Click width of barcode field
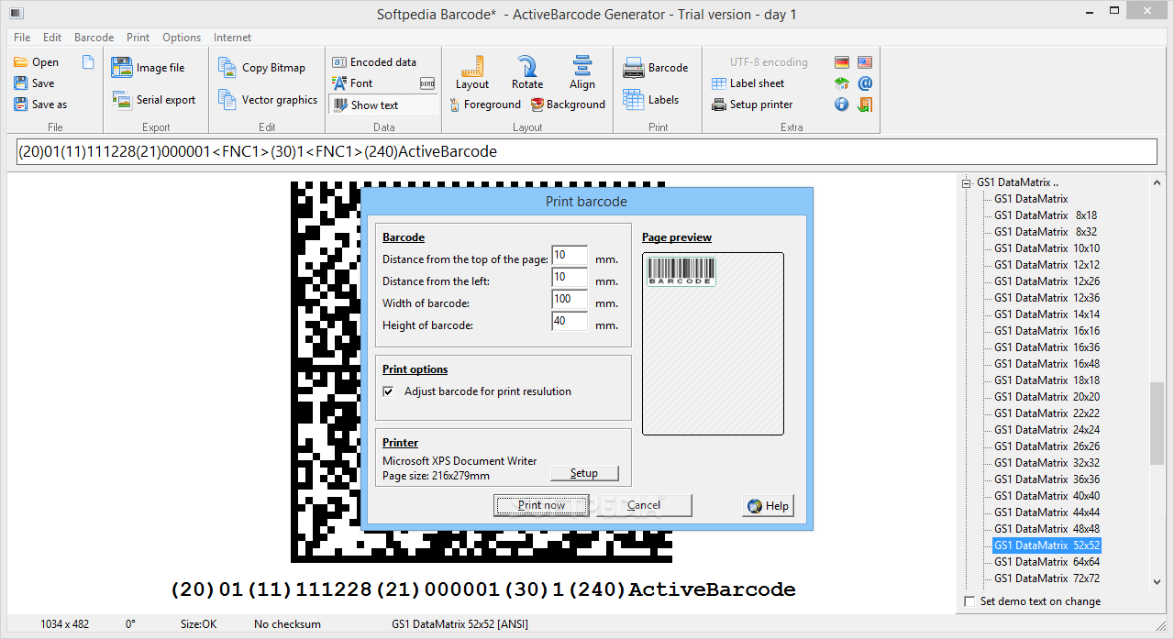The height and width of the screenshot is (639, 1174). coord(570,300)
